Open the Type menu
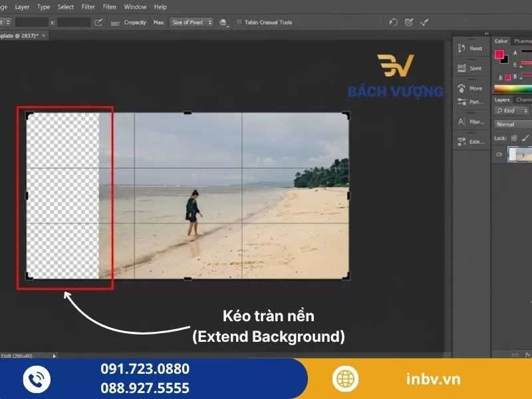This screenshot has height=399, width=532. coord(43,7)
